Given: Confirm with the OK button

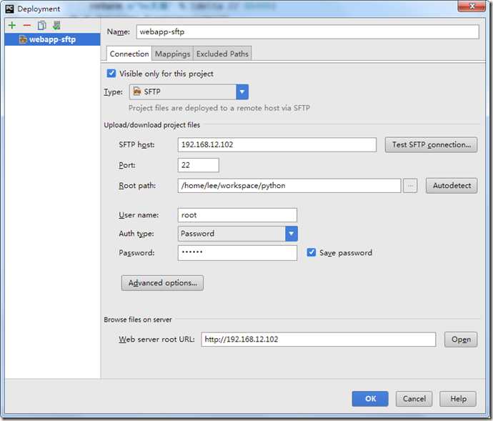Looking at the screenshot, I should pos(370,399).
